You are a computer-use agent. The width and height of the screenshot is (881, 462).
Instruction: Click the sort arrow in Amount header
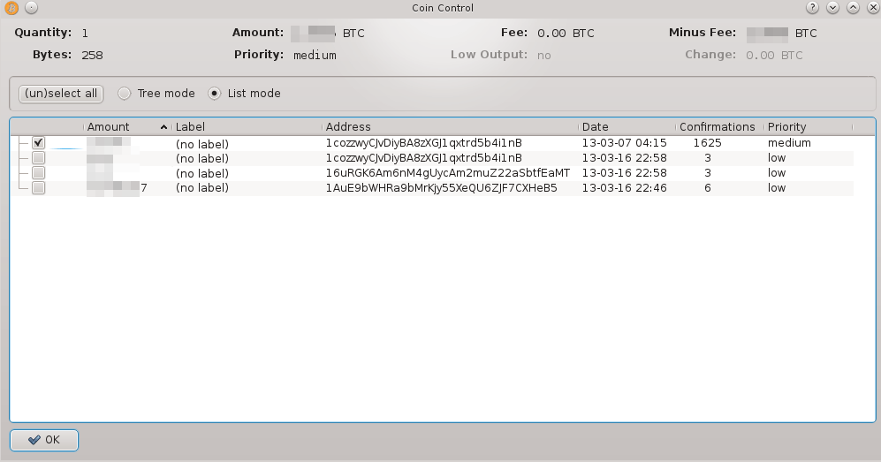point(163,127)
